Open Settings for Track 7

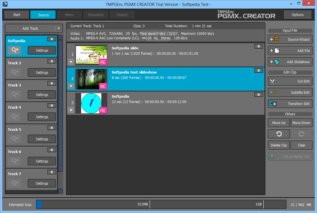coord(42,183)
